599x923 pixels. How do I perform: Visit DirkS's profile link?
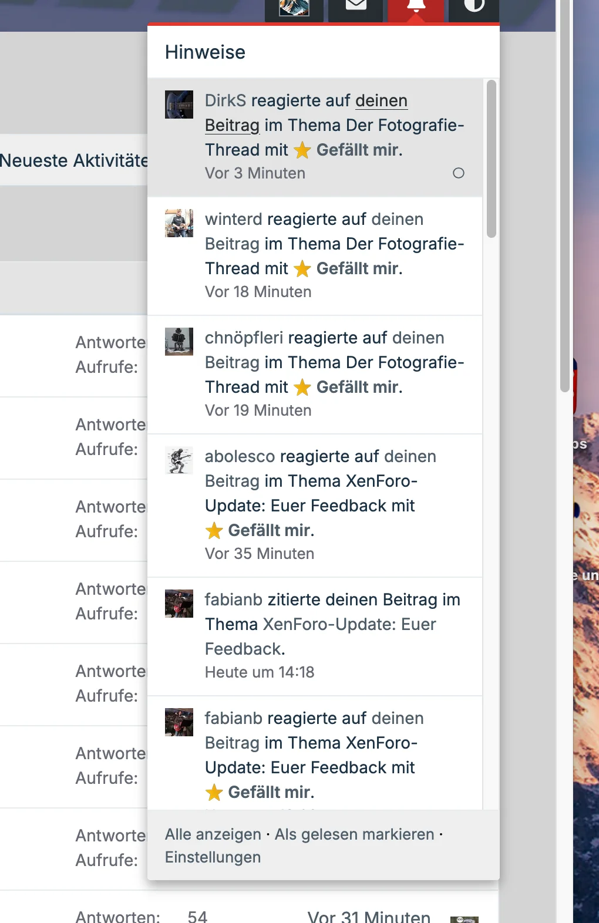point(226,100)
